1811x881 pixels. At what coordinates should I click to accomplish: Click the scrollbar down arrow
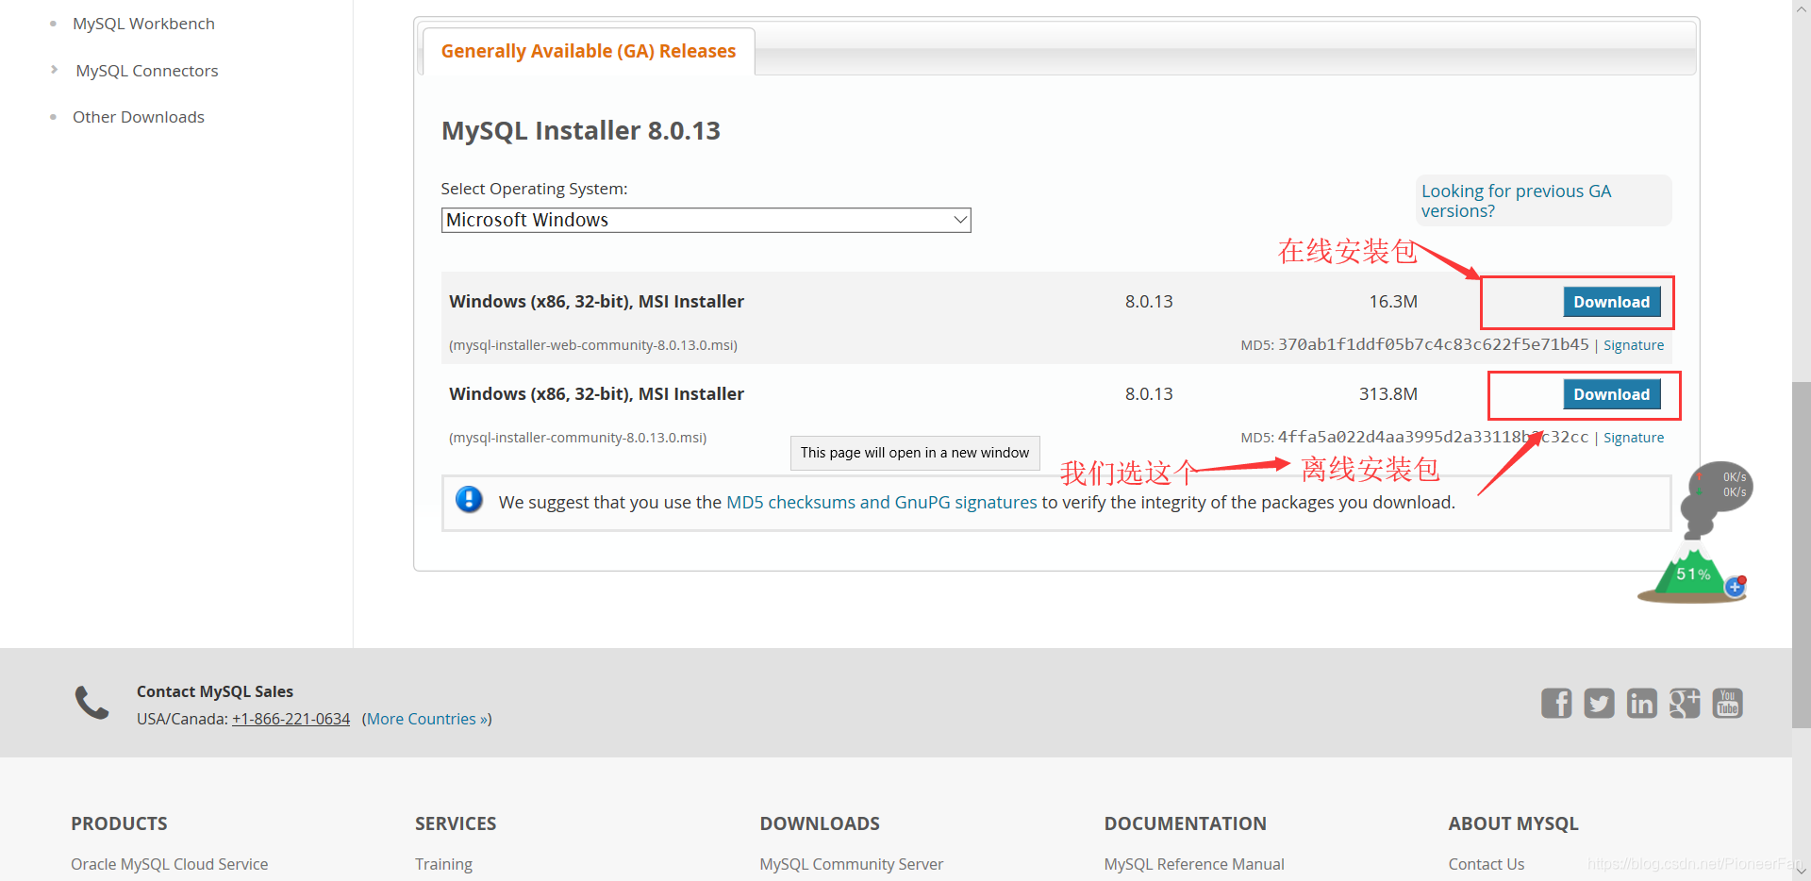1802,872
